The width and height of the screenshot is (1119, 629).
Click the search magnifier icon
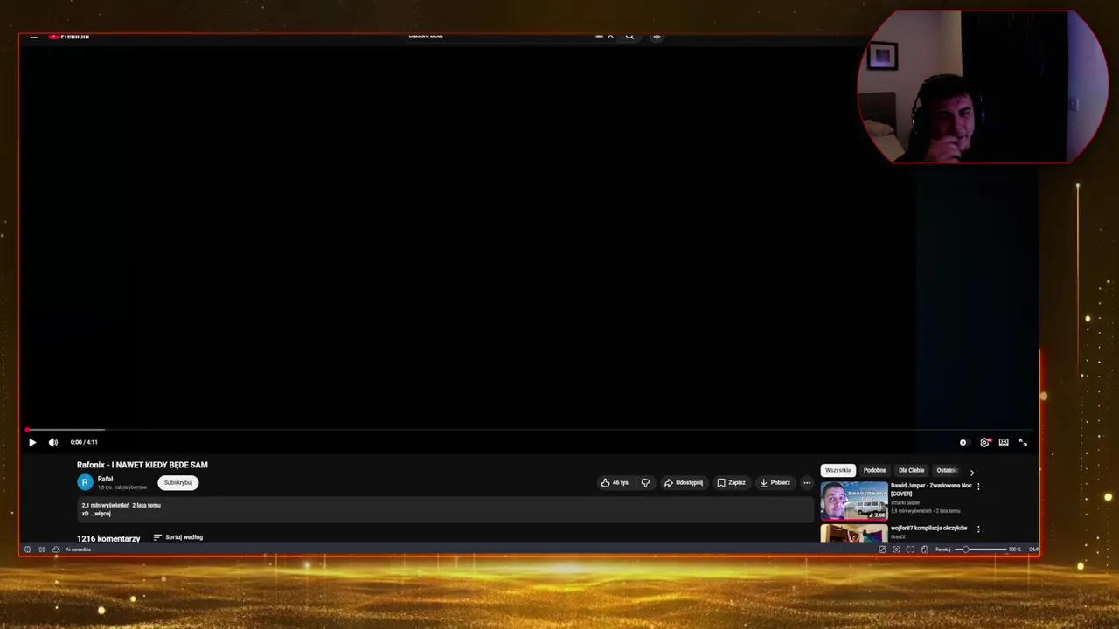pos(629,37)
